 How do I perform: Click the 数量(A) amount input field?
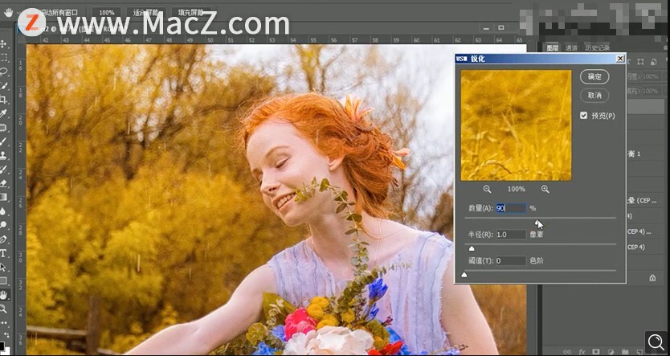[x=511, y=208]
